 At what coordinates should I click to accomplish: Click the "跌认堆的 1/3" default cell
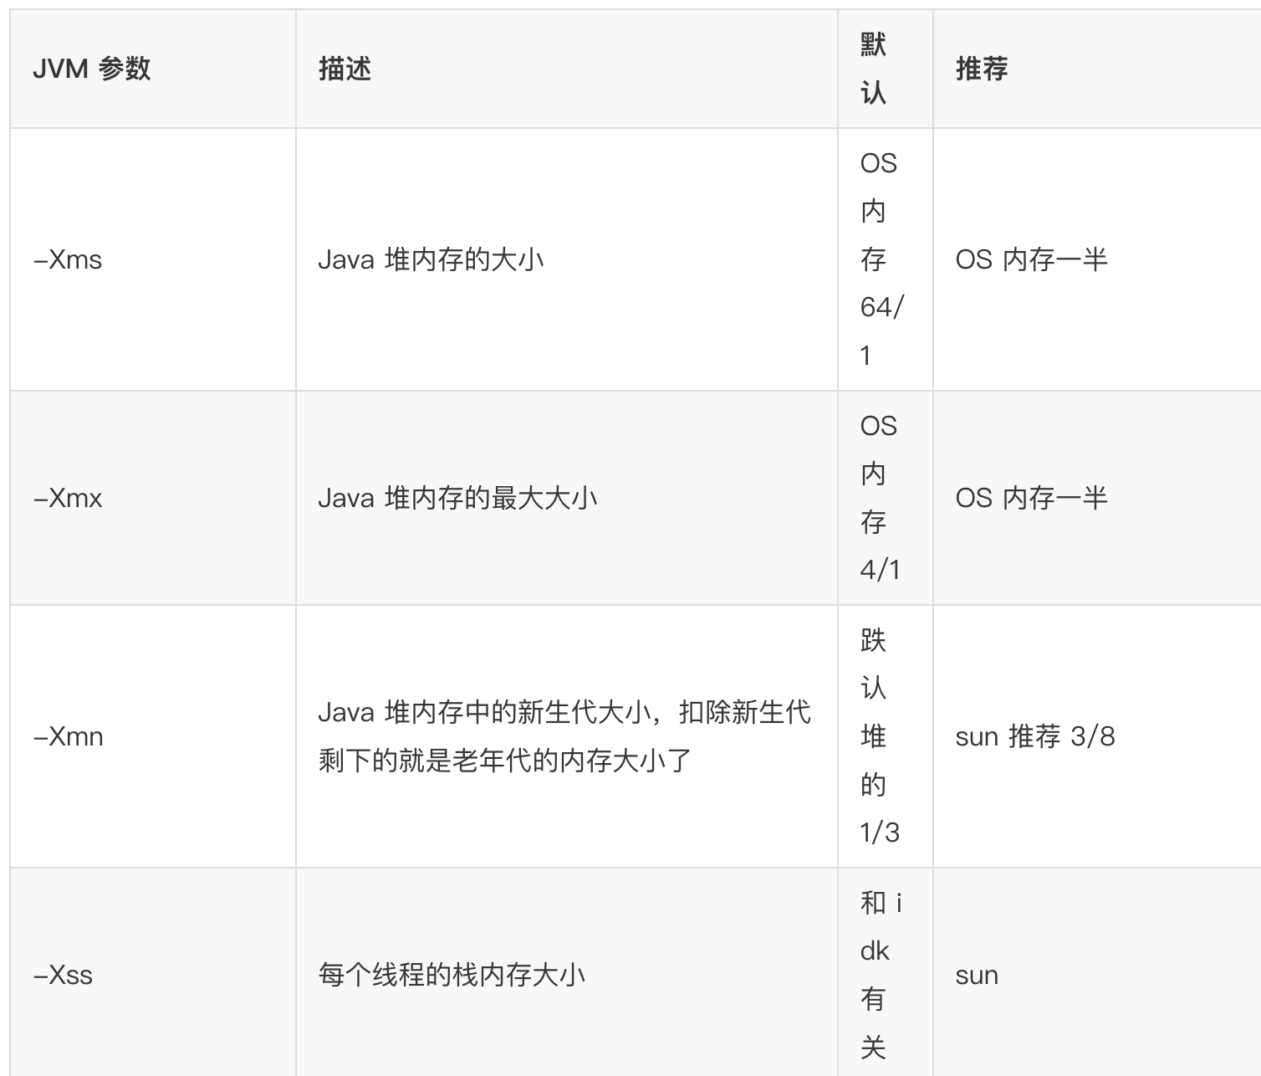pyautogui.click(x=879, y=736)
